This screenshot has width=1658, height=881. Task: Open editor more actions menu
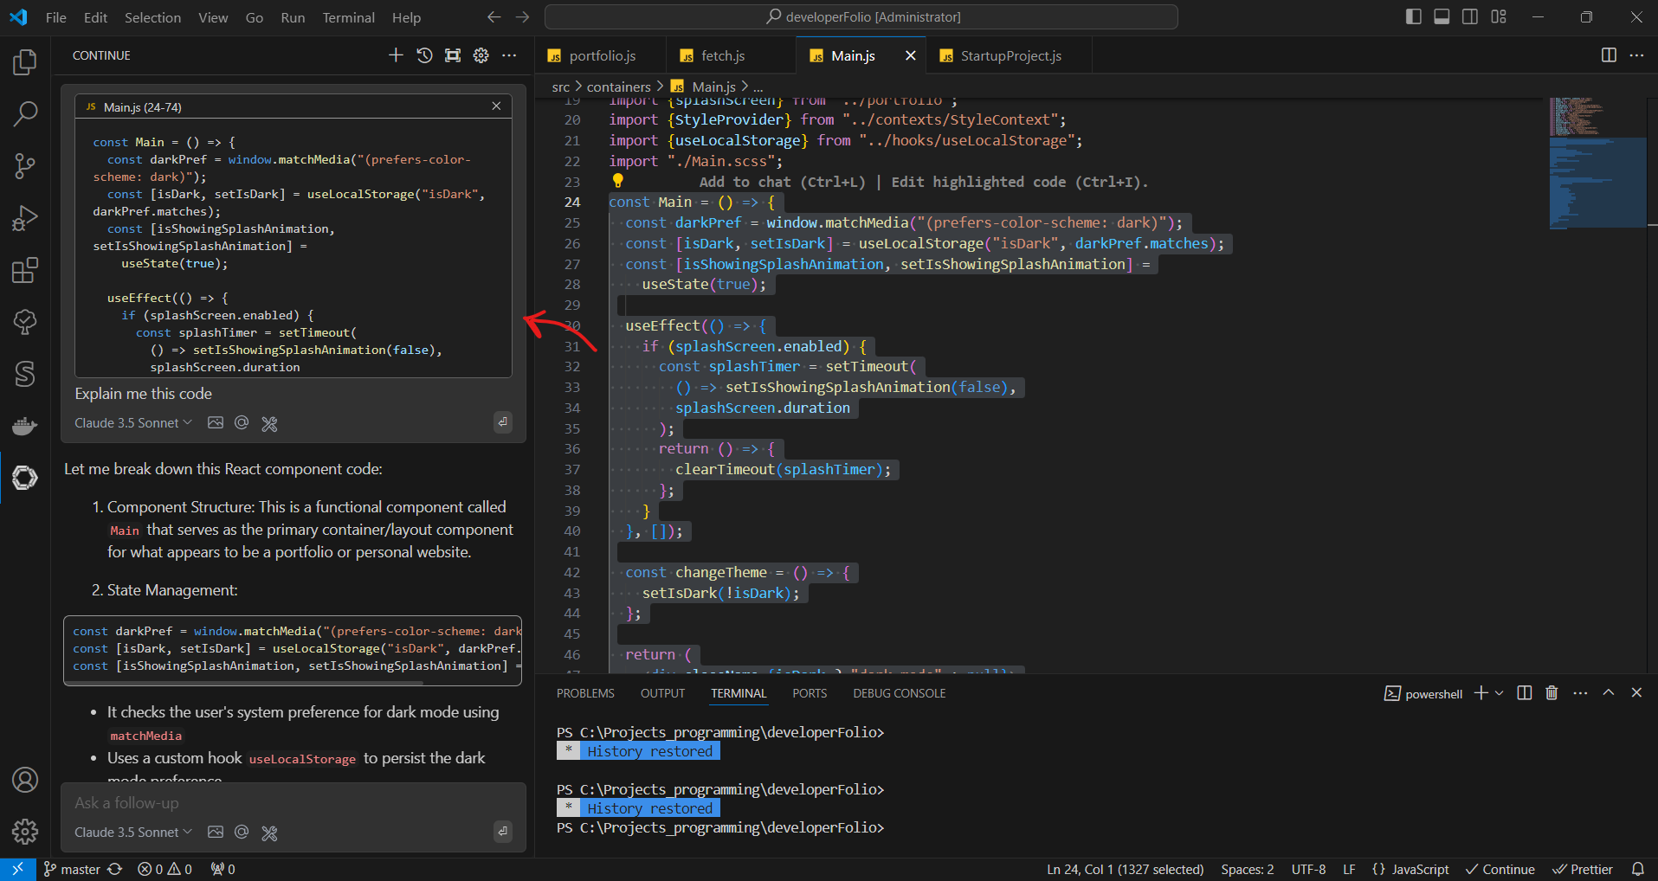point(1636,55)
